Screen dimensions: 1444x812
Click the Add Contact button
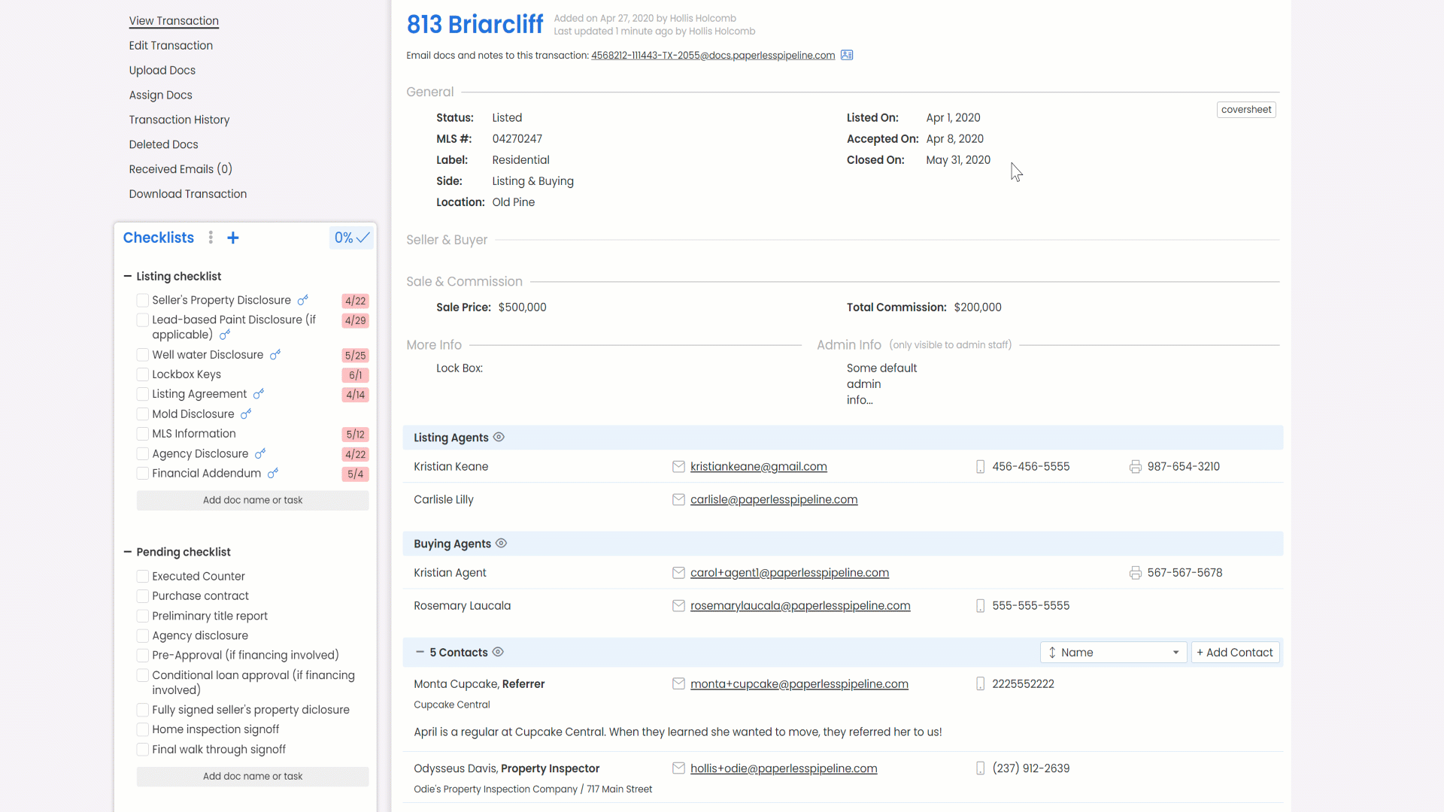click(1235, 653)
